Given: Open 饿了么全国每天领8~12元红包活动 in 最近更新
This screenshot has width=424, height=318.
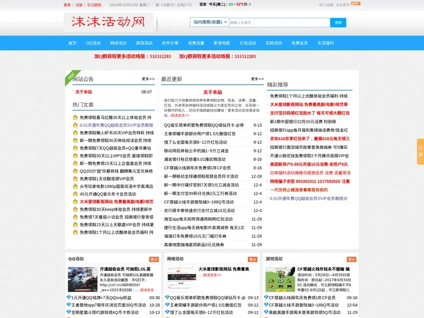Looking at the screenshot, I should pos(196,143).
